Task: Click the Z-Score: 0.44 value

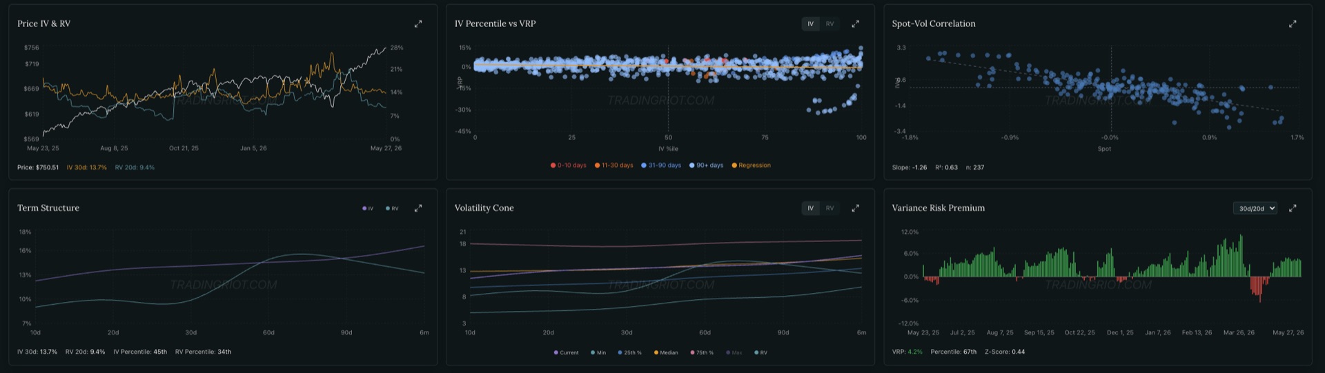Action: [x=1004, y=352]
